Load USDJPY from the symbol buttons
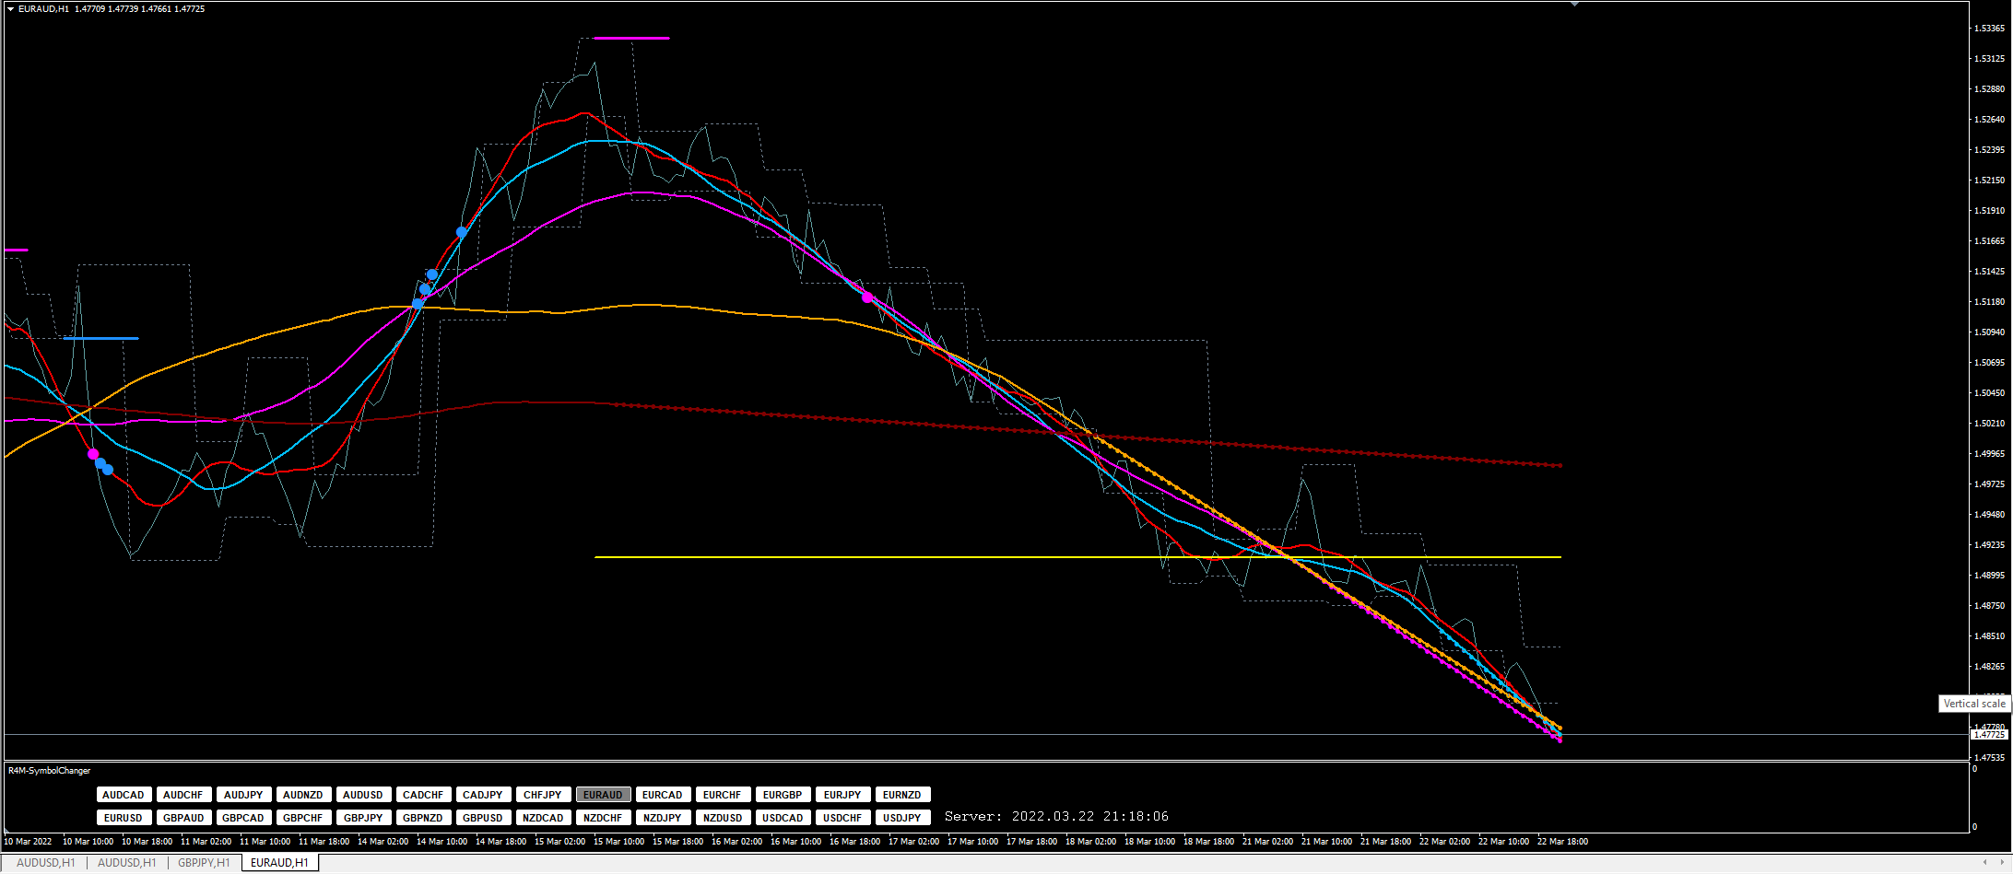This screenshot has width=2013, height=874. click(902, 818)
